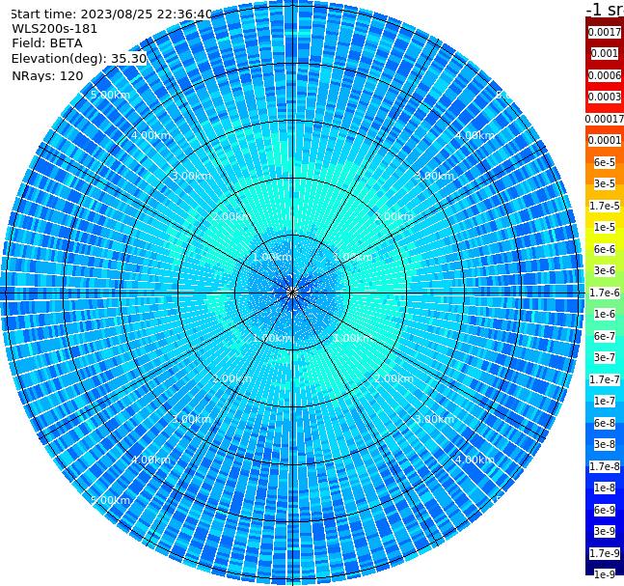This screenshot has height=586, width=624.
Task: Select the 1.7e-9 colorbar value
Action: [x=605, y=553]
